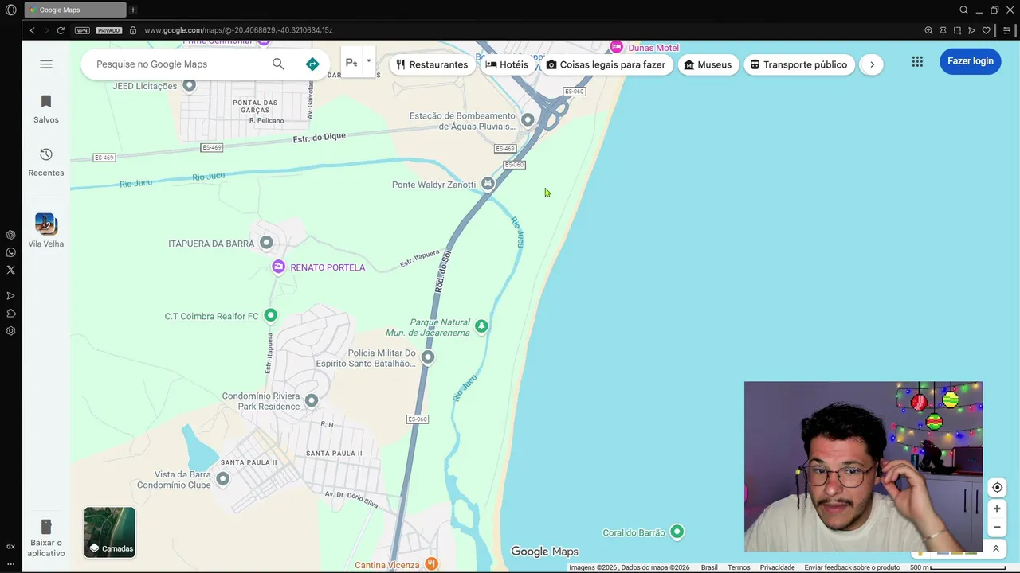The image size is (1020, 573).
Task: Select the Restaurantes category chip
Action: coord(432,64)
